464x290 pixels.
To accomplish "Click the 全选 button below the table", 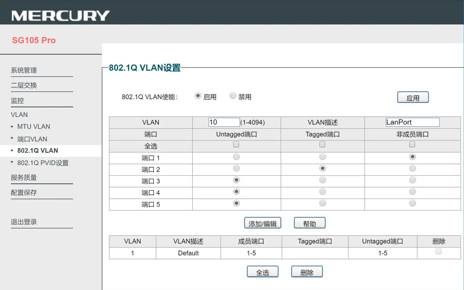I will coord(262,272).
